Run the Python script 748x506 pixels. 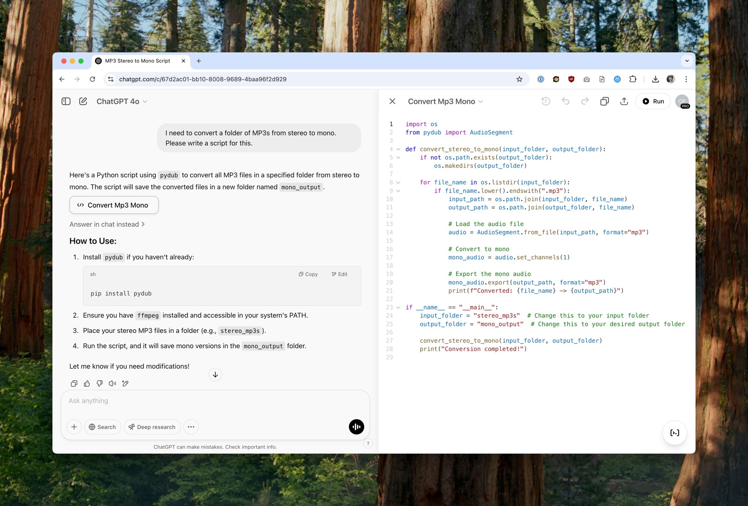pyautogui.click(x=653, y=101)
